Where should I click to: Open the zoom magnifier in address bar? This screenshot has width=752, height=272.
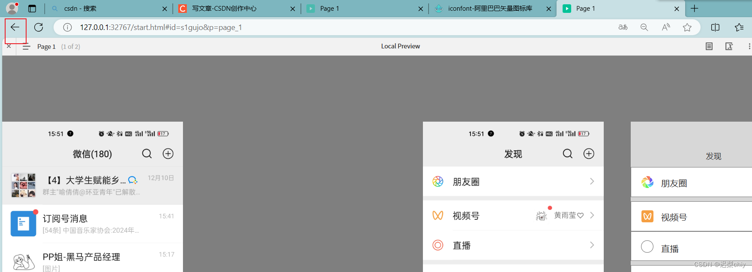point(644,27)
